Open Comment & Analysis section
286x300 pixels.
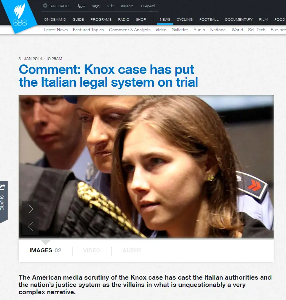[130, 30]
